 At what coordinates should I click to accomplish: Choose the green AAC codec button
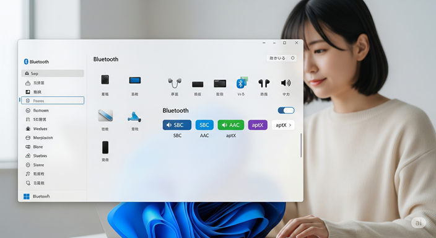point(231,125)
